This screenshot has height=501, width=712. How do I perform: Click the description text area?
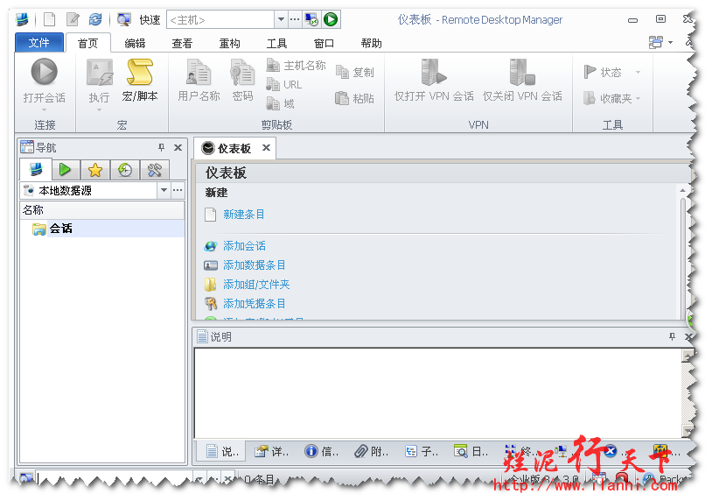point(438,393)
